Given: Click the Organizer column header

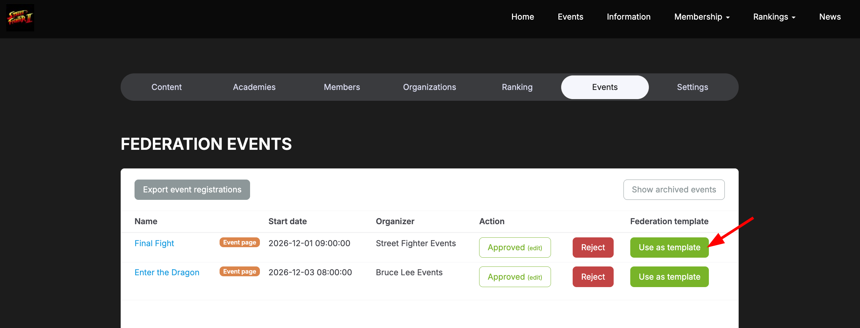Looking at the screenshot, I should click(395, 221).
